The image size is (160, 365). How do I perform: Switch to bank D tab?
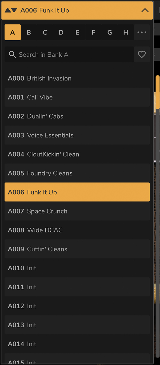click(x=61, y=32)
